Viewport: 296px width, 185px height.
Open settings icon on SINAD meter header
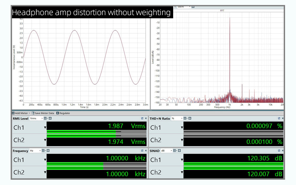point(179,151)
